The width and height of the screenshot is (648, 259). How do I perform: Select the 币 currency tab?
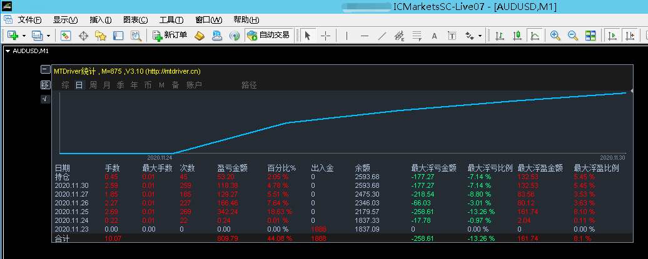[x=148, y=86]
